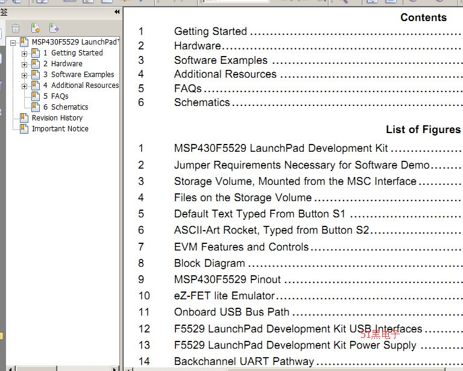This screenshot has height=371, width=463.
Task: Click the delete bookmark trash icon
Action: click(16, 28)
